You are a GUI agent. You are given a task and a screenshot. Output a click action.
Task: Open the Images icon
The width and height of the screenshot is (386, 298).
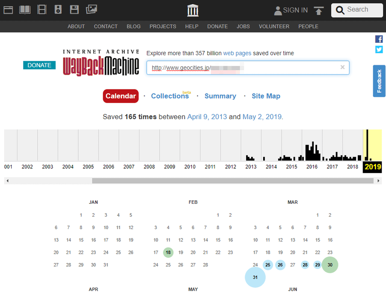(x=91, y=9)
